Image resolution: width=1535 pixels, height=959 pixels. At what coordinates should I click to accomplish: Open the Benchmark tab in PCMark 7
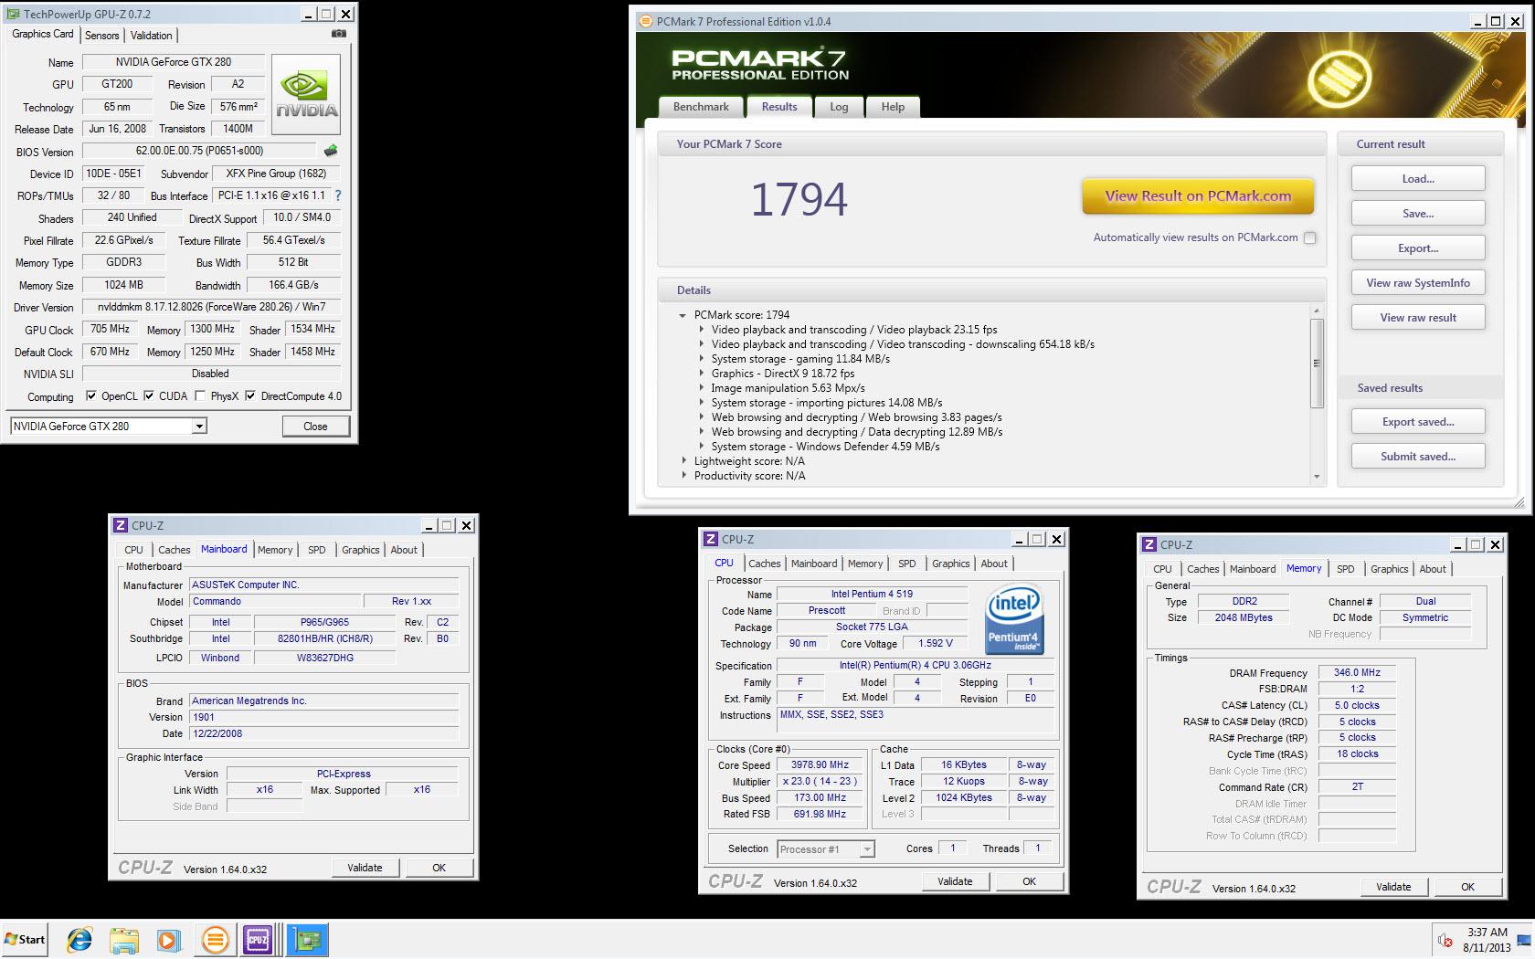tap(701, 107)
